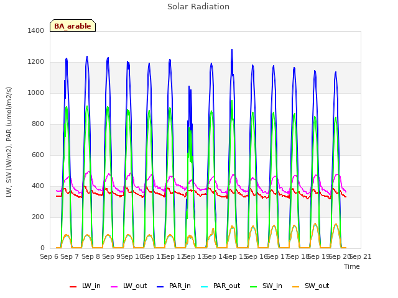
Task: Click the 400 y-axis tick label
Action: click(x=38, y=186)
